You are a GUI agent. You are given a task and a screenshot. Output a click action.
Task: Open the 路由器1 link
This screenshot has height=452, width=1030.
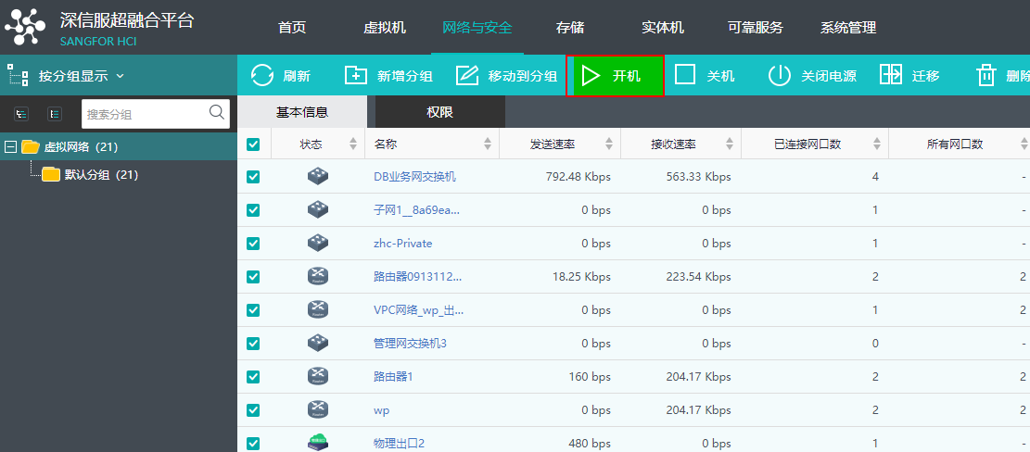[x=393, y=377]
